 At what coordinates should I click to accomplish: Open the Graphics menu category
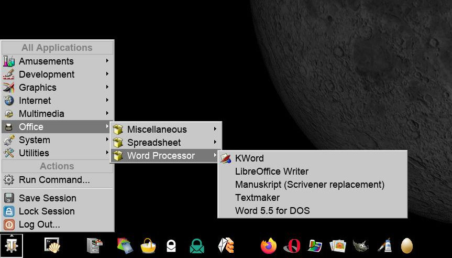58,88
